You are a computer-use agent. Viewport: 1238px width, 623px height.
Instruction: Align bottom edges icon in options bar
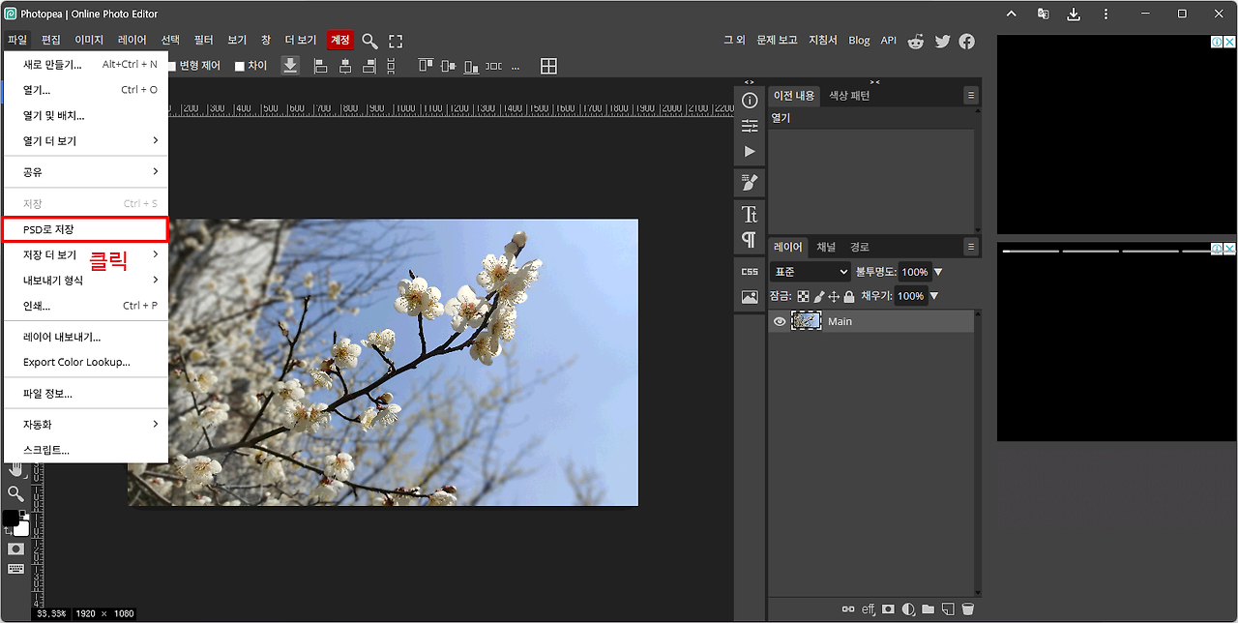471,66
